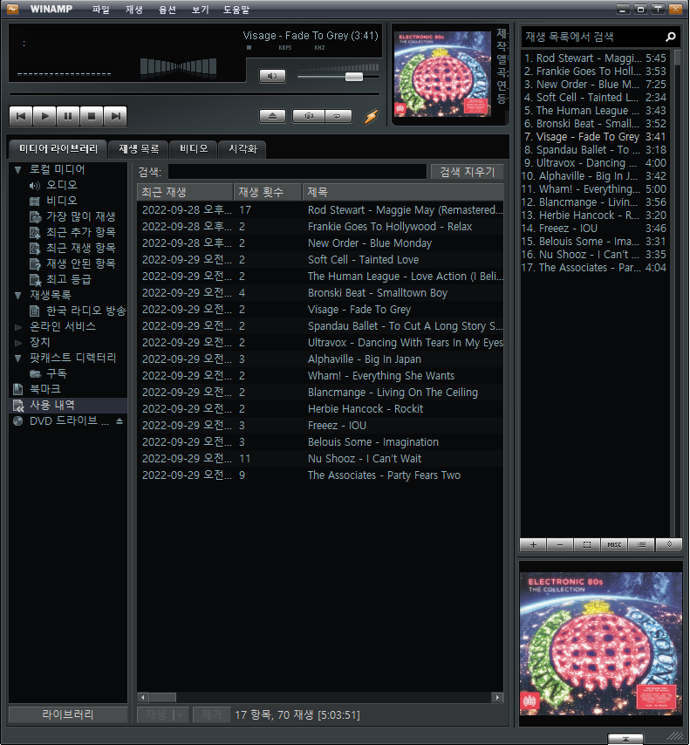Click the Previous track button
Image resolution: width=690 pixels, height=745 pixels.
pyautogui.click(x=21, y=116)
